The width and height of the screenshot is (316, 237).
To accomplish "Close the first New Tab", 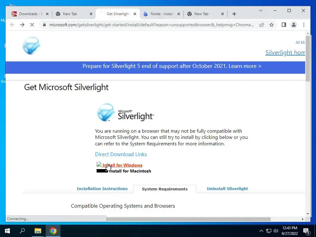I will [x=91, y=14].
